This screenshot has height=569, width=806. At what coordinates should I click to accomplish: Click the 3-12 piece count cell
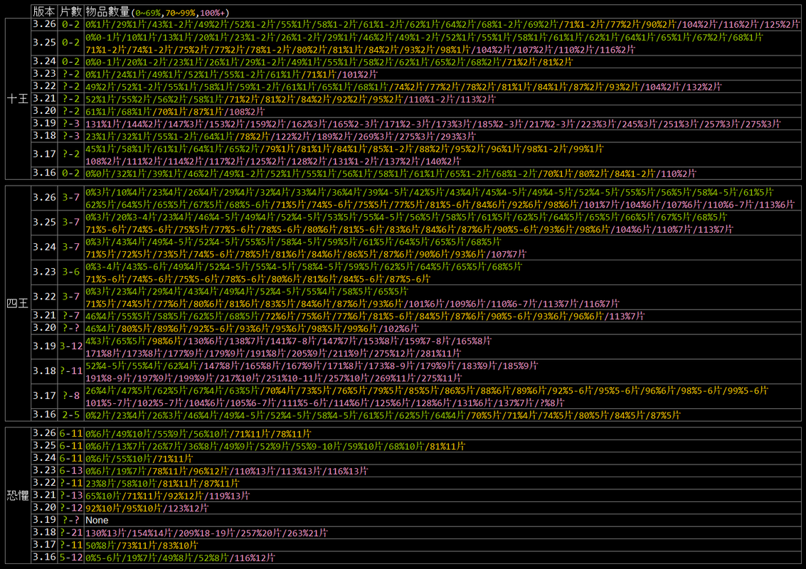point(71,346)
